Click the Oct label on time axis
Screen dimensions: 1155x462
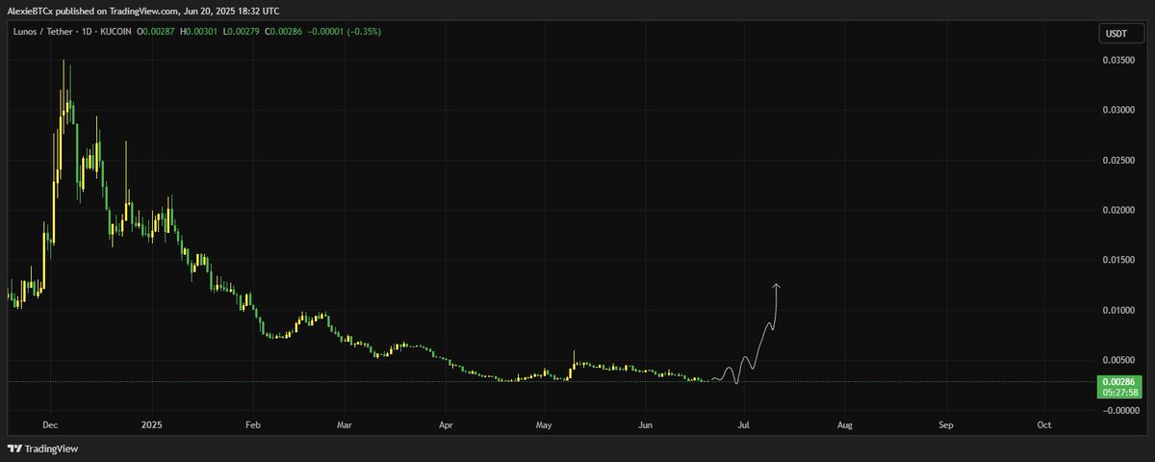click(x=1044, y=423)
